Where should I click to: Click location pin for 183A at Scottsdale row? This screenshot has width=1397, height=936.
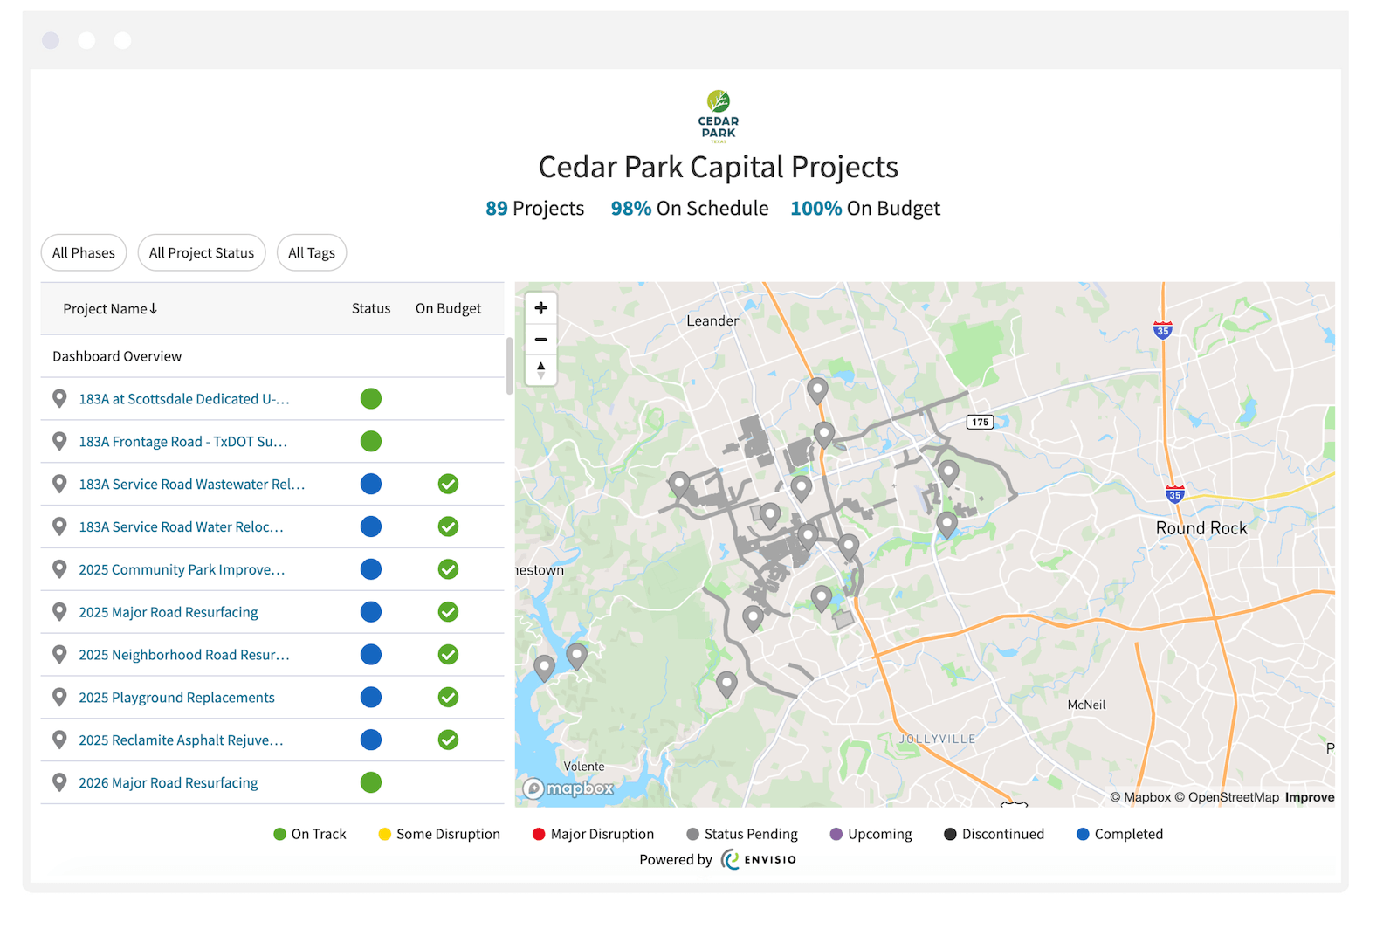(x=59, y=399)
